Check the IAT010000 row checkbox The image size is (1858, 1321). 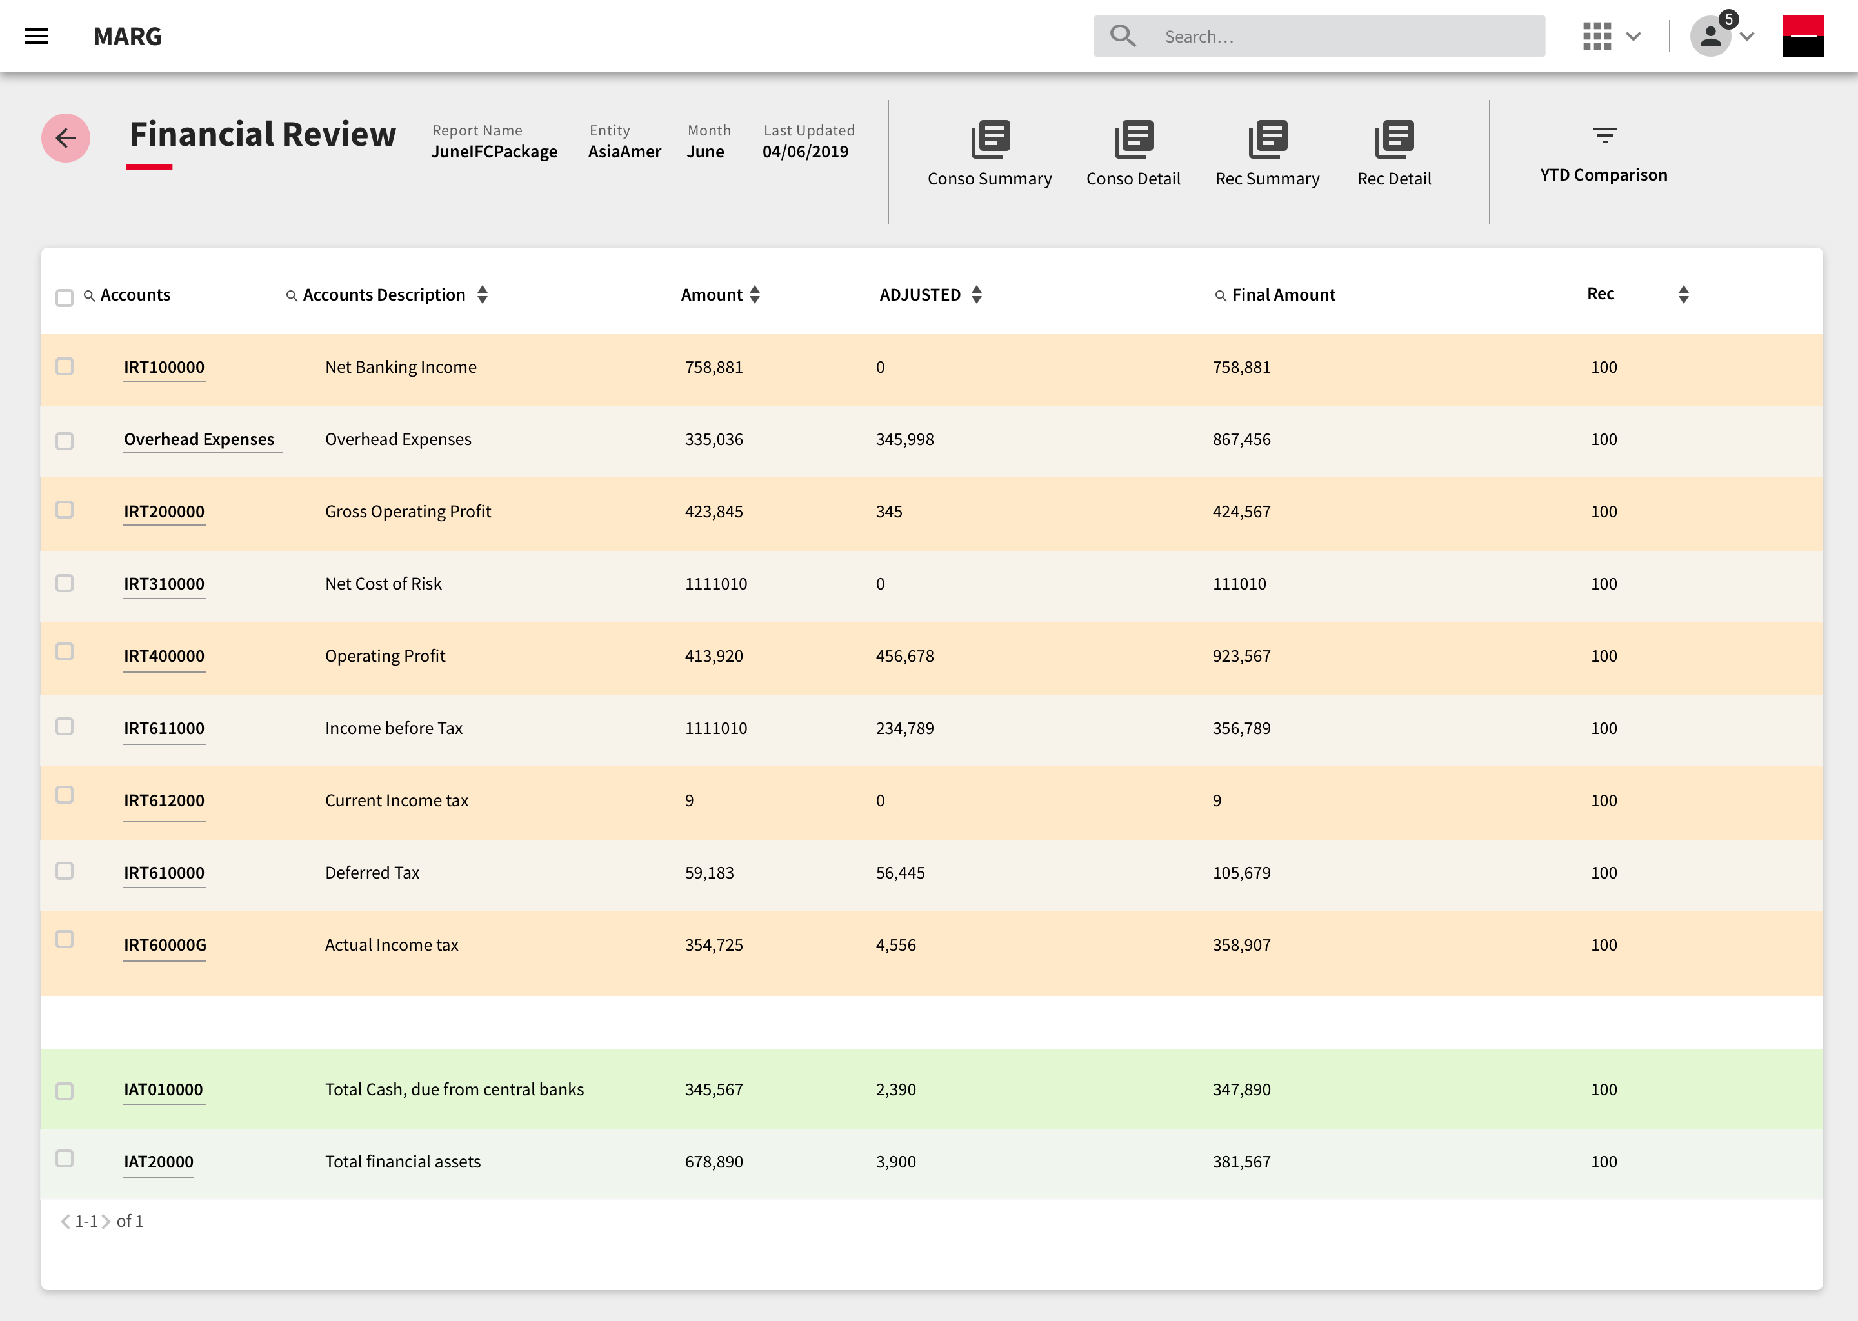(x=65, y=1091)
